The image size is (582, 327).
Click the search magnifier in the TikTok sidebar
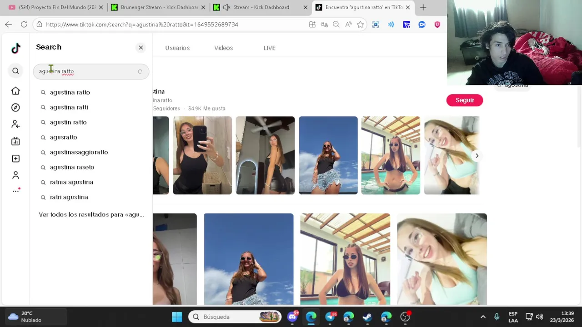pos(15,71)
